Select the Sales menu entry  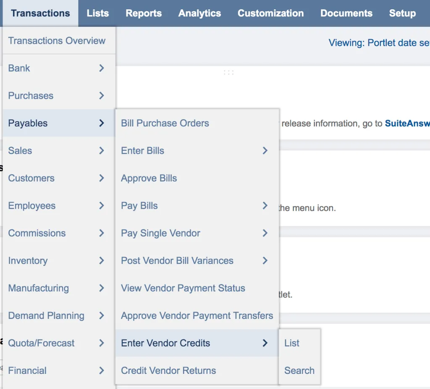[59, 150]
